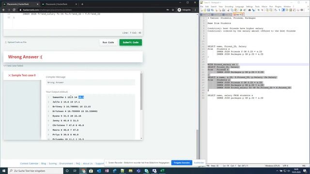Open Find using the Notepad++ binoculars icon
Viewport: 310px width, 174px height.
tap(249, 10)
